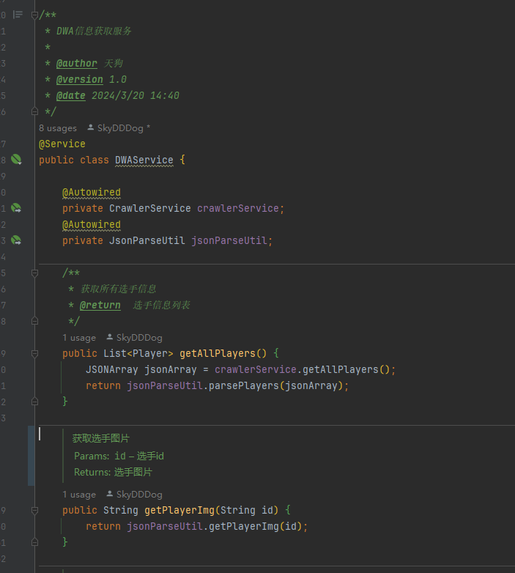
Task: Click the second @Autowired annotation above jsonParseUtil
Action: click(92, 224)
